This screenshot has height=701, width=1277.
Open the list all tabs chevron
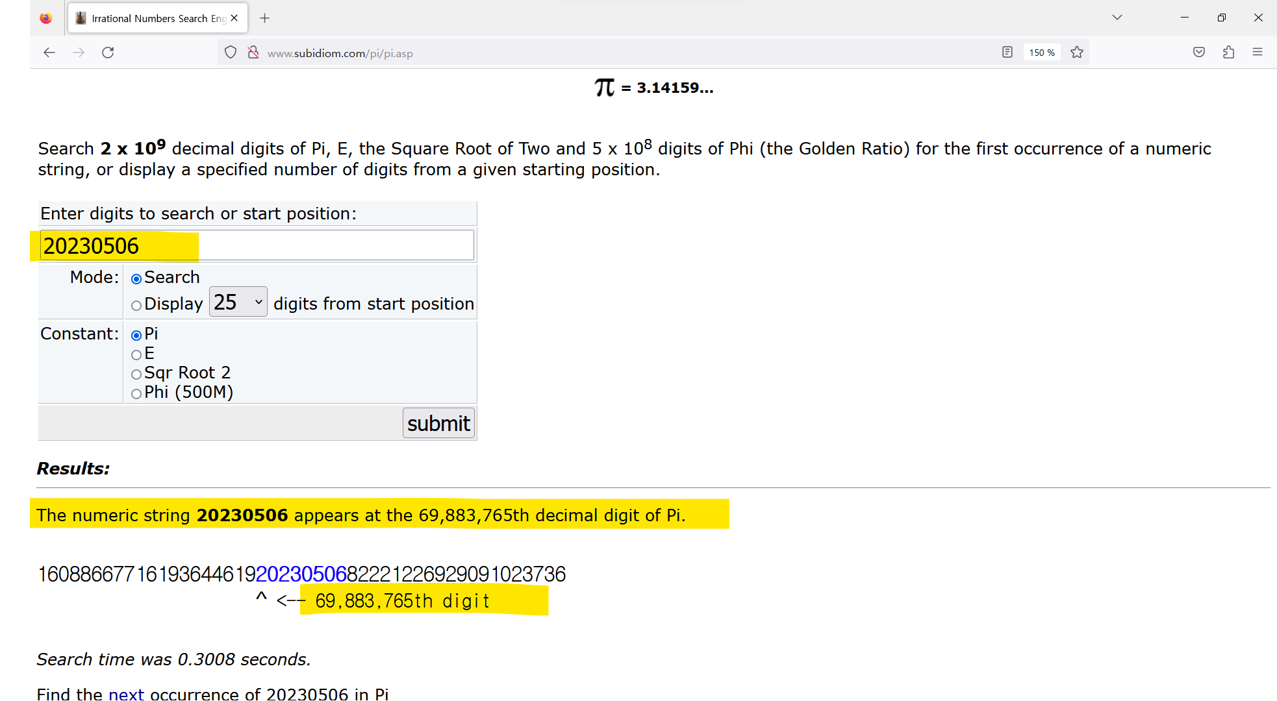[x=1117, y=18]
